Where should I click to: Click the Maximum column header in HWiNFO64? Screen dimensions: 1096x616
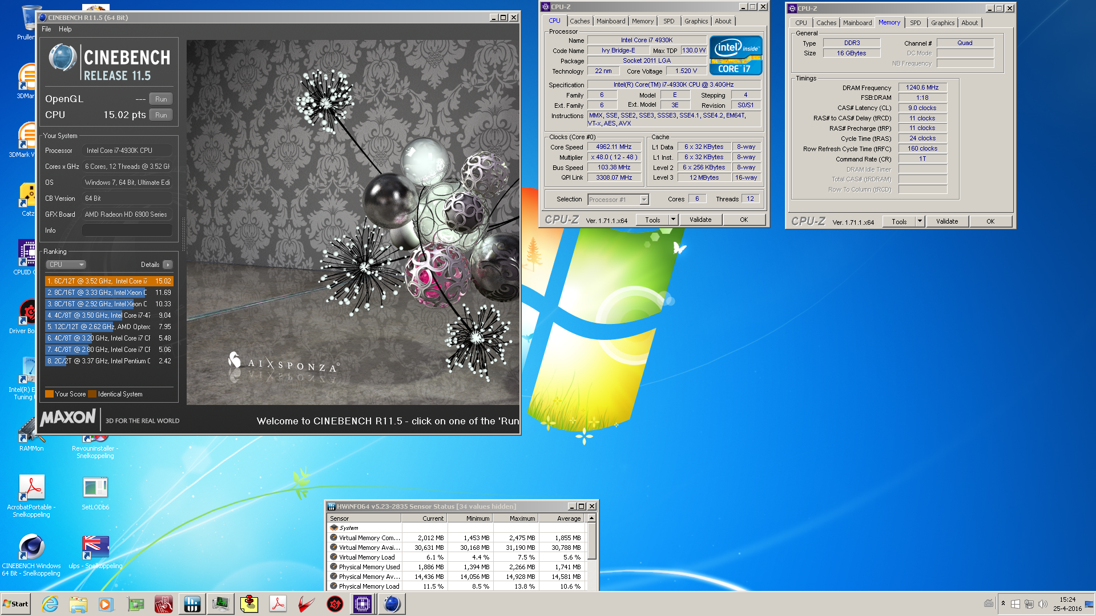pyautogui.click(x=516, y=518)
